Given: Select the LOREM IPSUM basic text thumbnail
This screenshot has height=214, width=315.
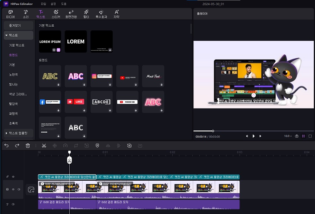Looking at the screenshot, I should click(x=50, y=41).
